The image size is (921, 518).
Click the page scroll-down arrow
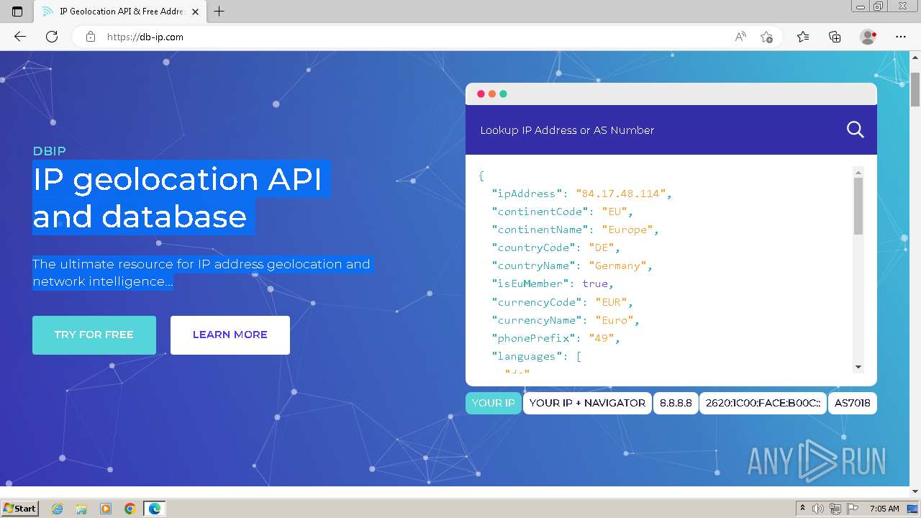(915, 491)
